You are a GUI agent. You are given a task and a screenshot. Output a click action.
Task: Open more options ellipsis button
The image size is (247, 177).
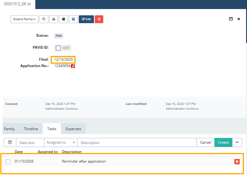click(237, 143)
